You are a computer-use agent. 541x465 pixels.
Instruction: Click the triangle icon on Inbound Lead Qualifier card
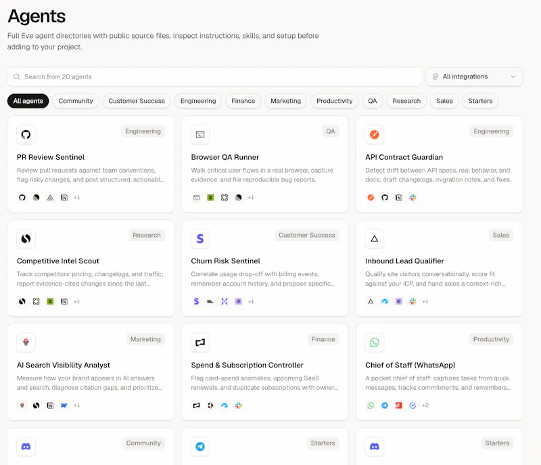coord(375,238)
